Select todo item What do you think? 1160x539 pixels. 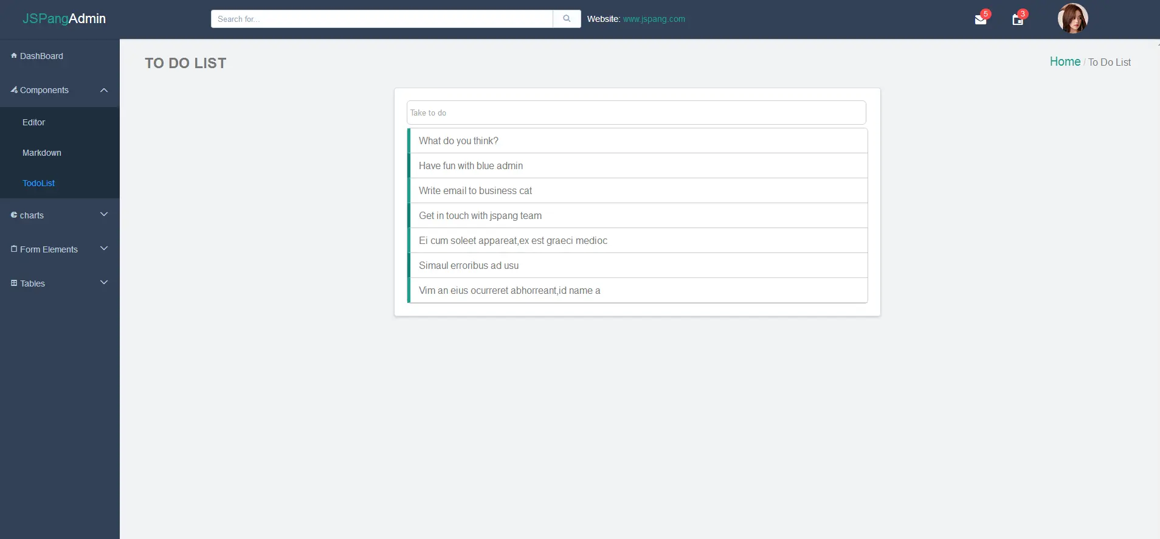(x=637, y=141)
